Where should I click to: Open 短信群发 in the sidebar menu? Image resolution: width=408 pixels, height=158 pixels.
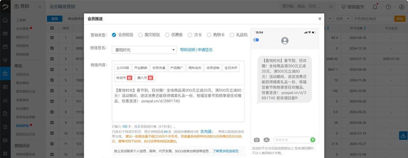(22, 126)
